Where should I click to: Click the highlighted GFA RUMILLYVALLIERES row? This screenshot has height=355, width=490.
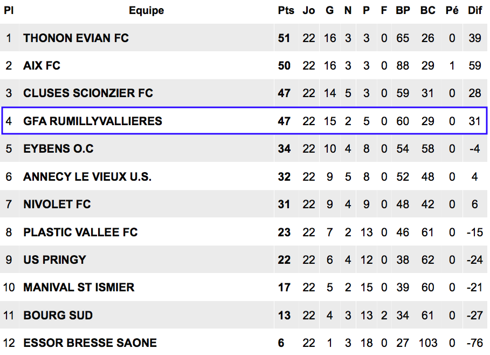pos(244,121)
